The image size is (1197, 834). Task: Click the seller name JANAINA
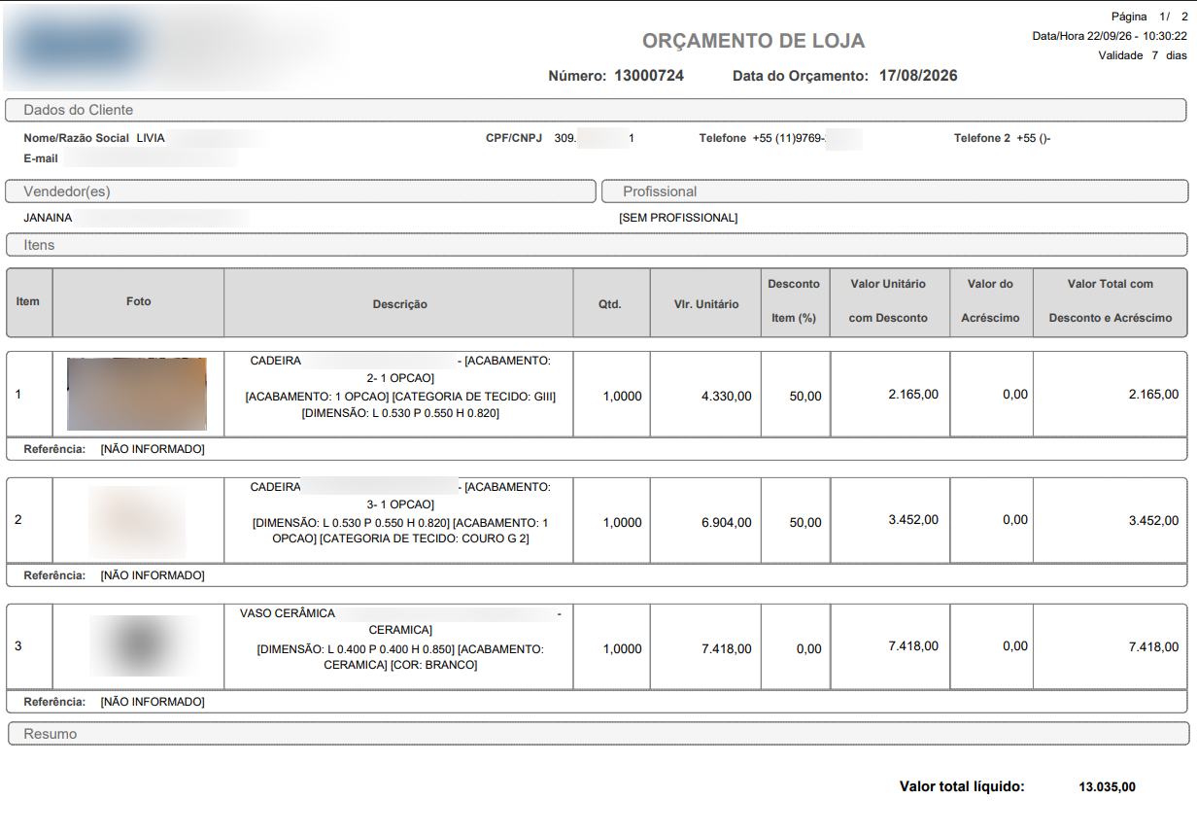click(48, 218)
